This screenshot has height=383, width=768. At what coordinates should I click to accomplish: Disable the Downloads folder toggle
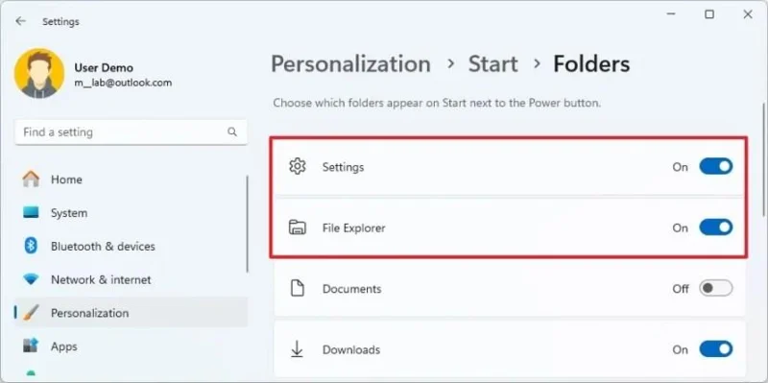[715, 349]
